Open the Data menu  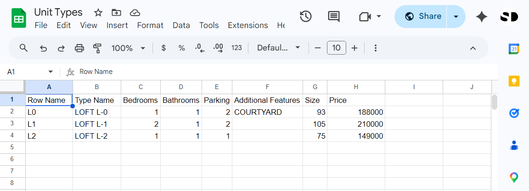pyautogui.click(x=181, y=25)
